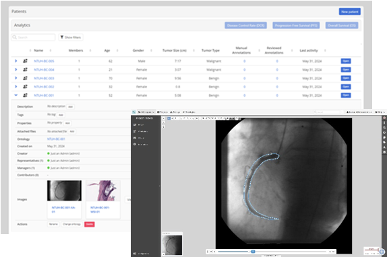Click Open for NTUH-BC-003
The height and width of the screenshot is (257, 387).
346,78
